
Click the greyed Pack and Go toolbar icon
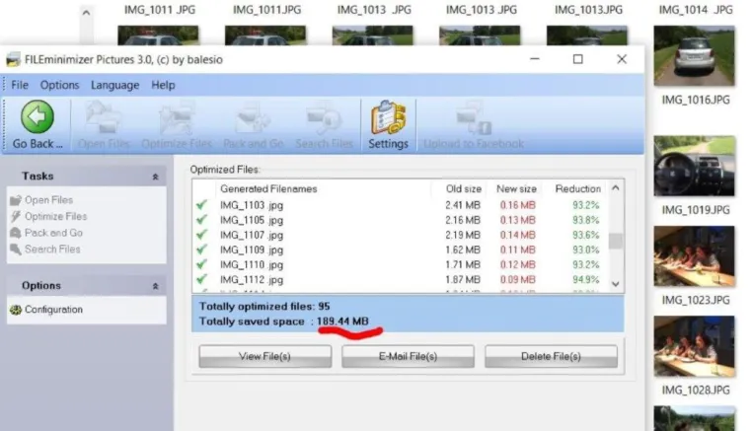(x=254, y=117)
